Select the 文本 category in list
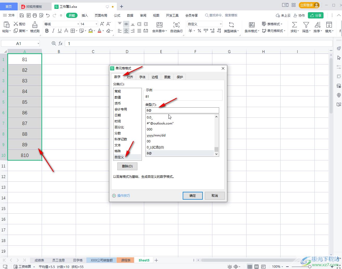Image resolution: width=342 pixels, height=269 pixels. point(127,145)
